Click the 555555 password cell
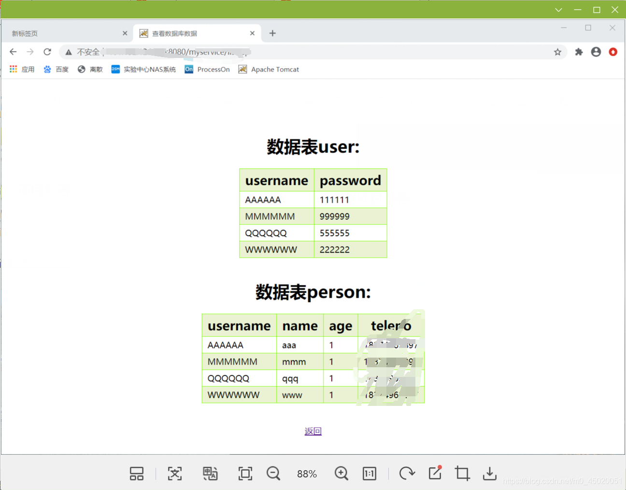Screen dimensions: 626x490 [351, 233]
